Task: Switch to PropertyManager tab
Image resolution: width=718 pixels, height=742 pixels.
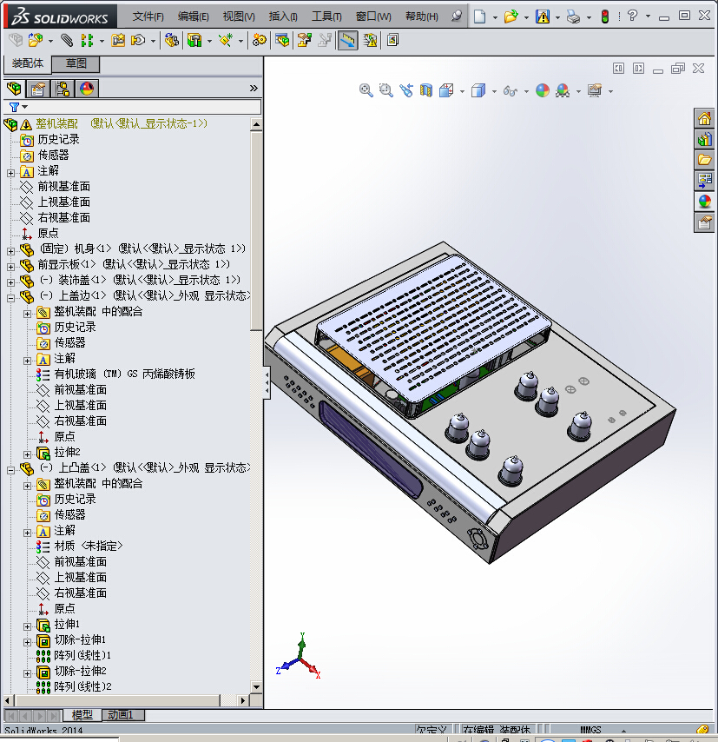Action: pyautogui.click(x=38, y=89)
